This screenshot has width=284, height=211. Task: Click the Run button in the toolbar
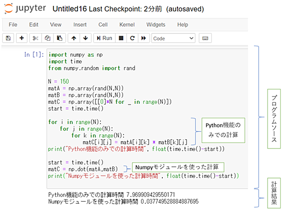pyautogui.click(x=105, y=38)
